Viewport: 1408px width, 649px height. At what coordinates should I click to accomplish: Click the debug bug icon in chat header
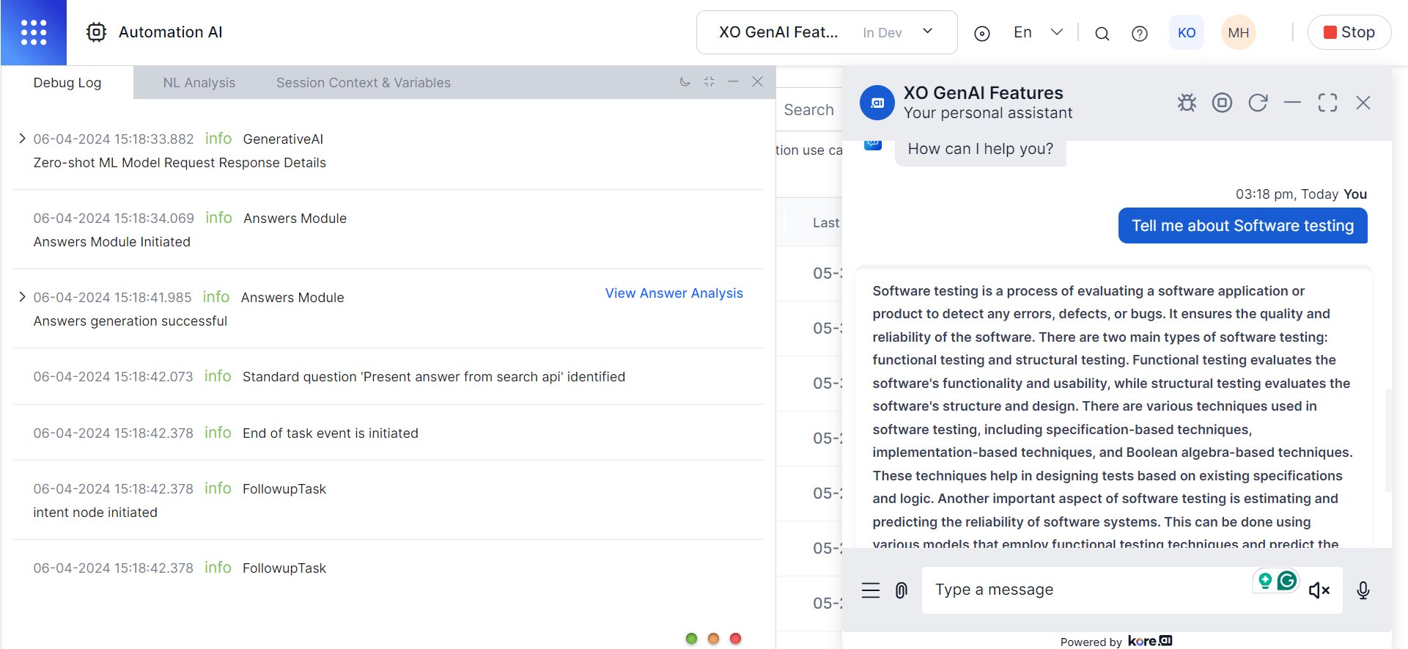[1187, 103]
